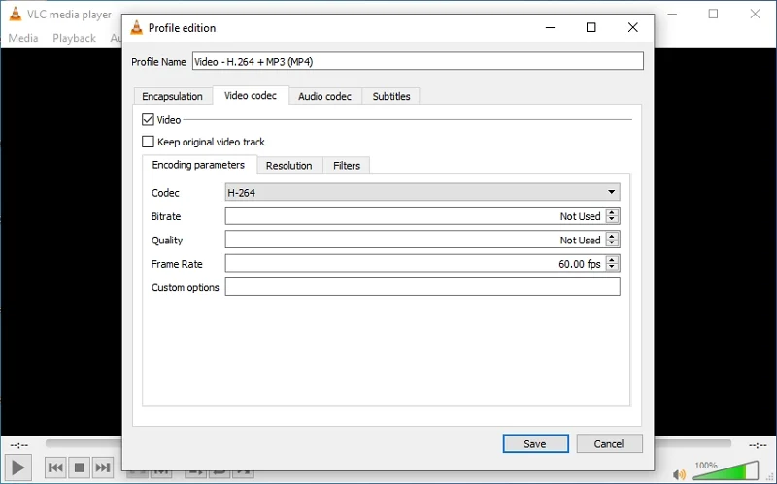Click the Quality value field

pos(416,240)
